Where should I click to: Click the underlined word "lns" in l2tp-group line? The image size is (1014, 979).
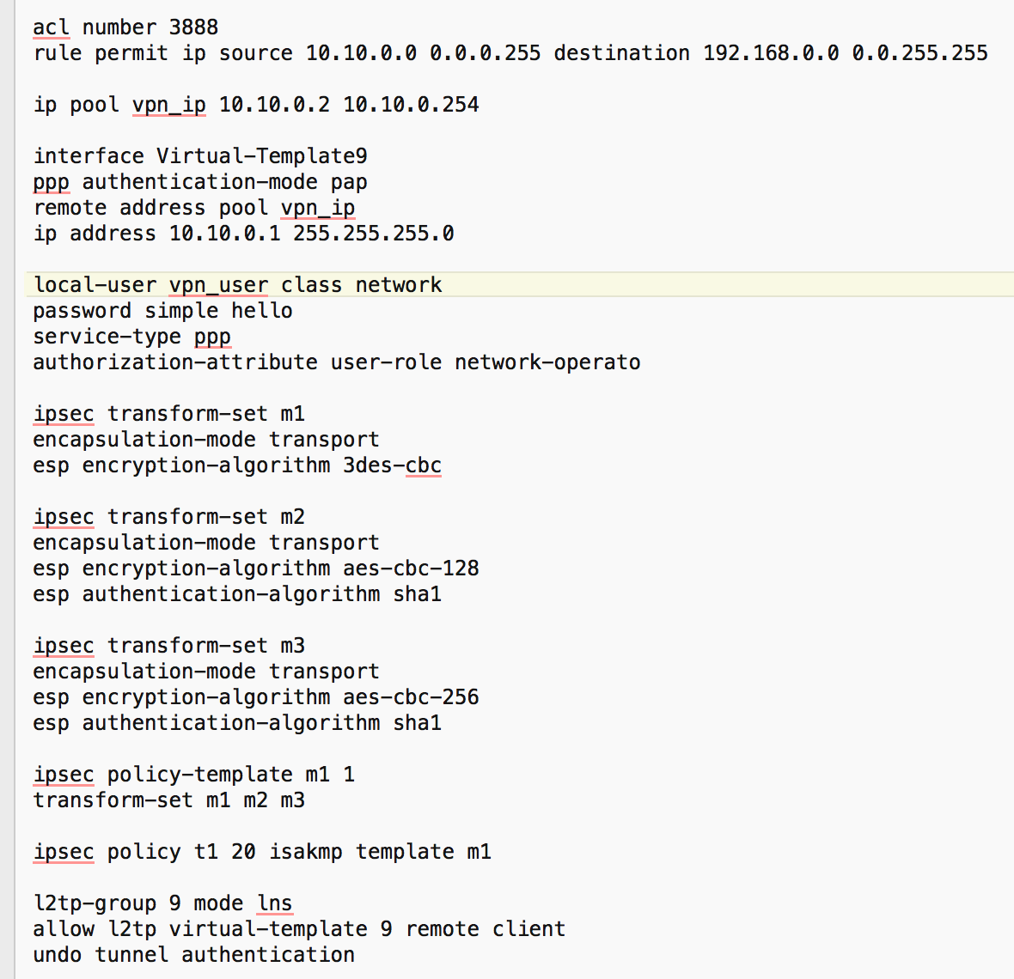coord(275,903)
